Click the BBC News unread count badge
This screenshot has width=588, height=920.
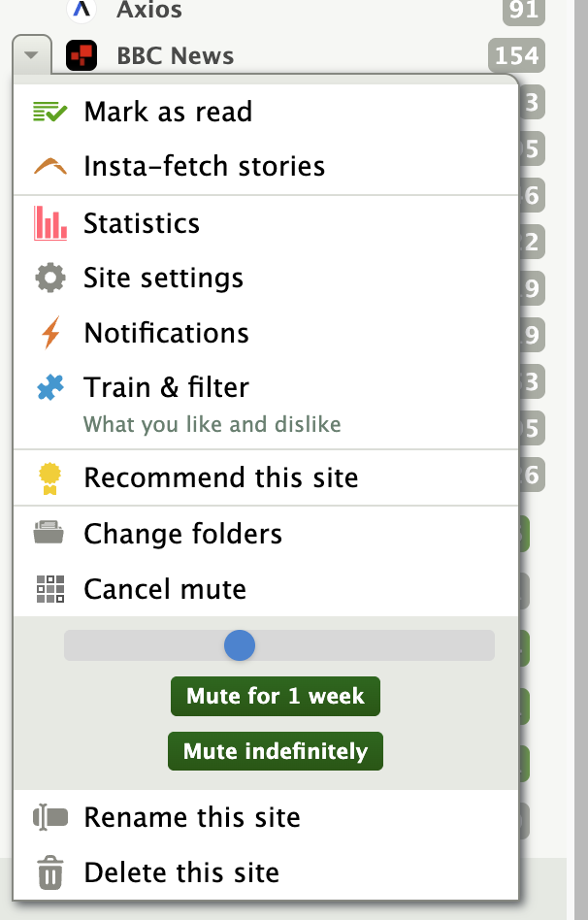pos(516,55)
